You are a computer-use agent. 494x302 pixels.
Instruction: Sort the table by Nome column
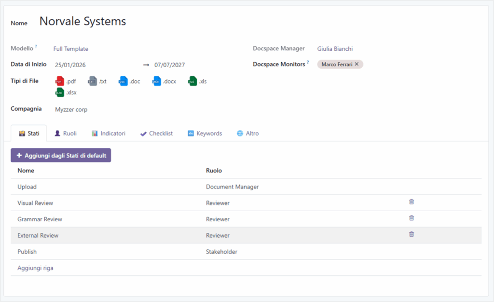click(x=26, y=171)
